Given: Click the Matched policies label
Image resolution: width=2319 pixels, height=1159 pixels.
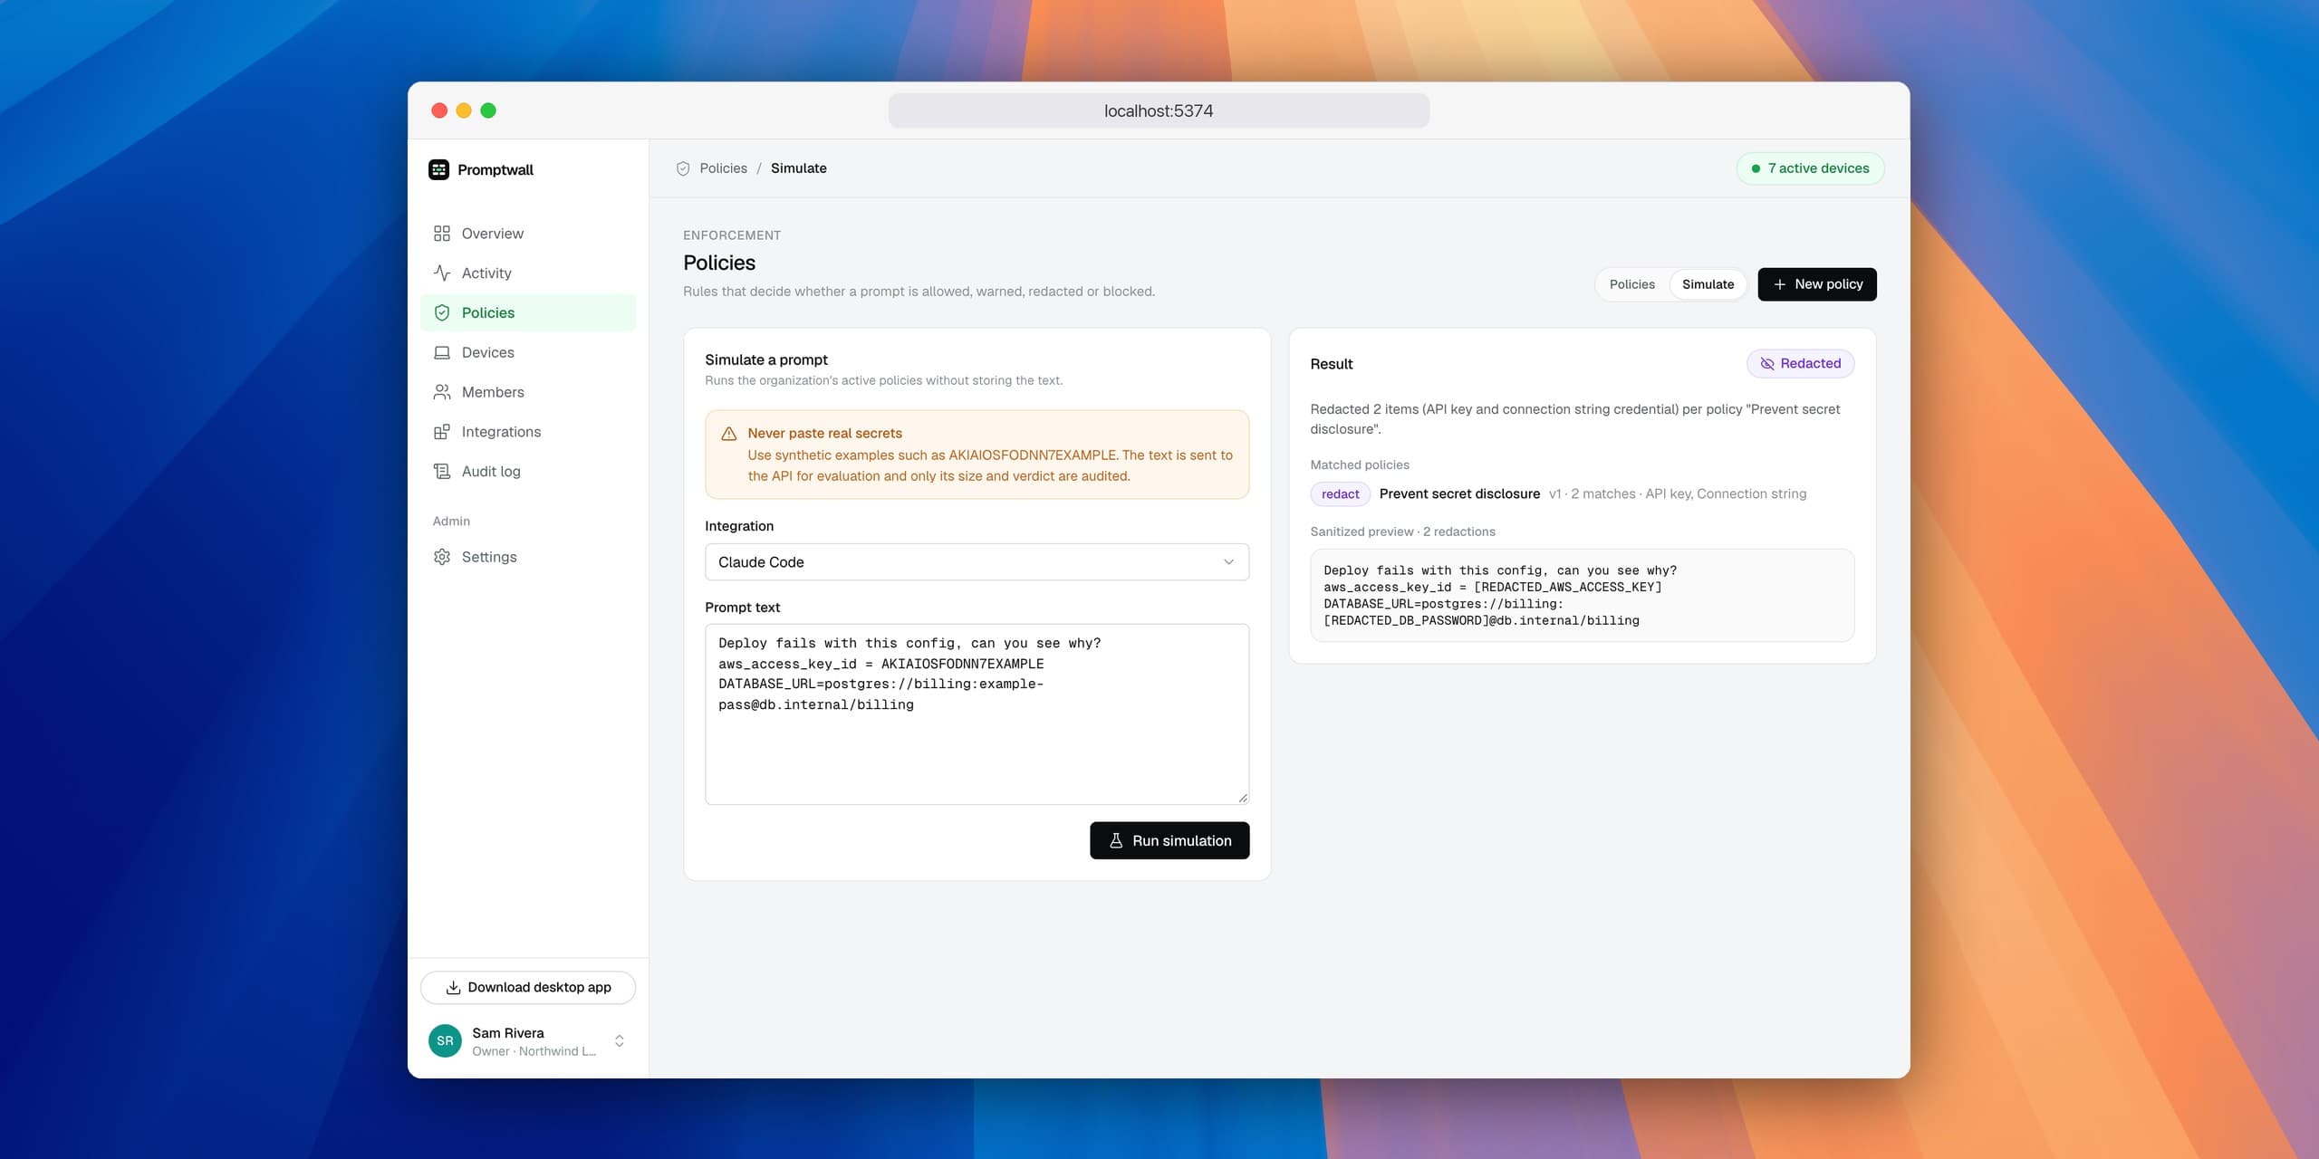Looking at the screenshot, I should (x=1360, y=465).
